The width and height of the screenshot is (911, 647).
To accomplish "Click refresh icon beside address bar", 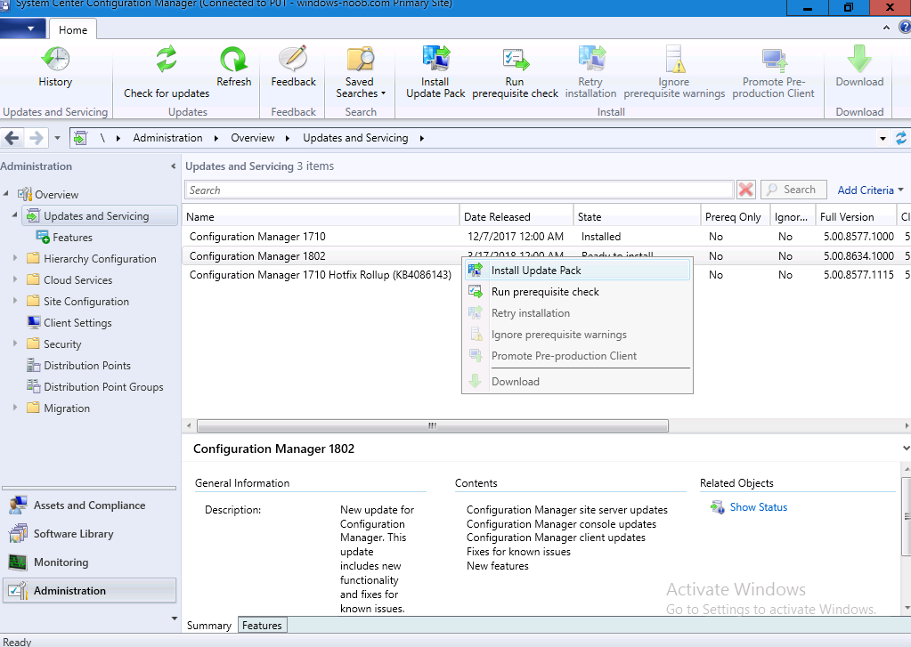I will (900, 138).
